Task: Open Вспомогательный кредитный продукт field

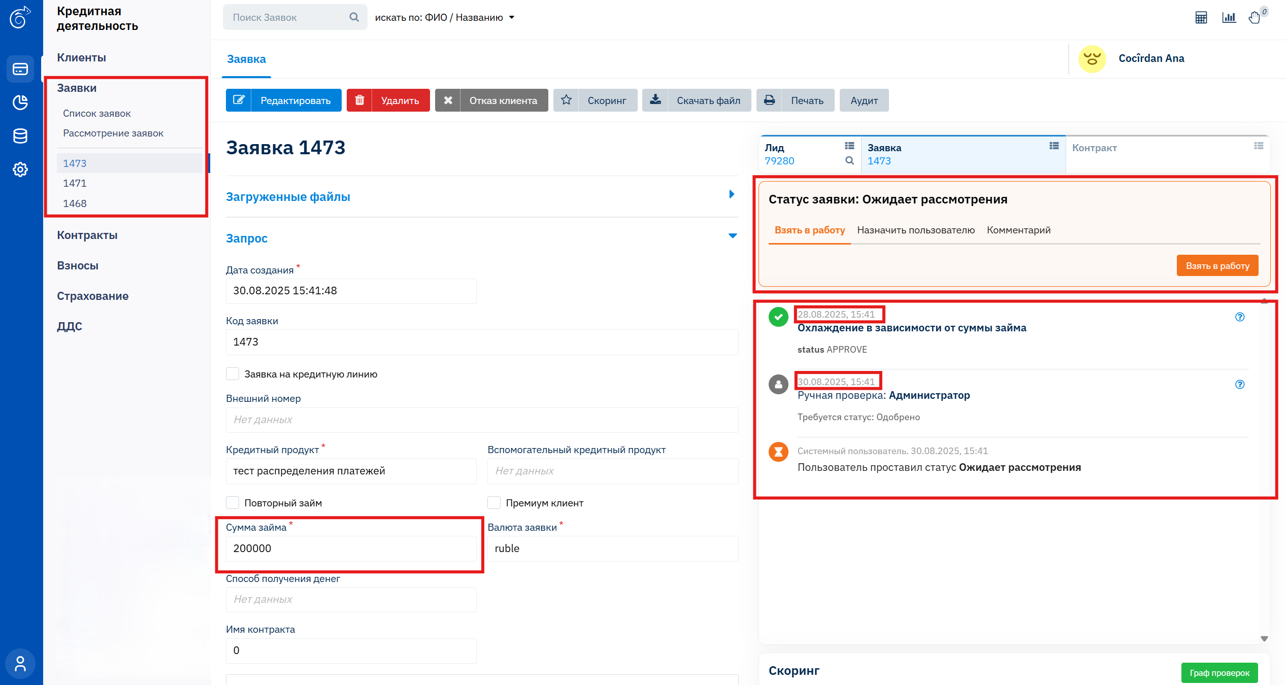Action: tap(613, 471)
